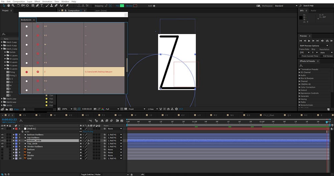Enable Full Screen checkbox
Viewport: 334px width, 176px height.
coord(322,56)
